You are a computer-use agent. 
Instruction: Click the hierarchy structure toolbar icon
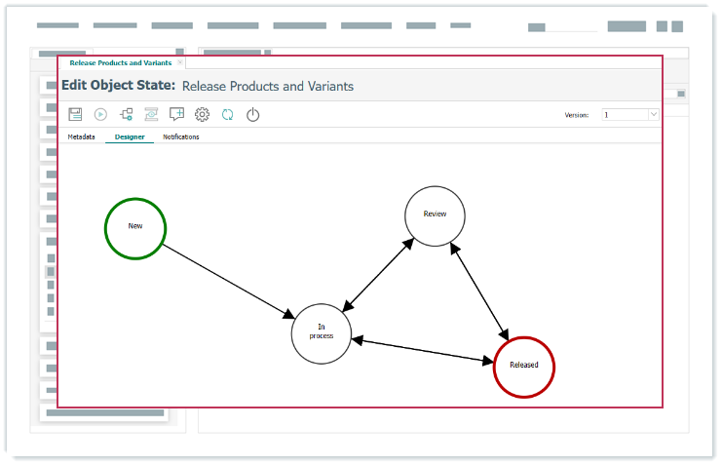coord(126,114)
